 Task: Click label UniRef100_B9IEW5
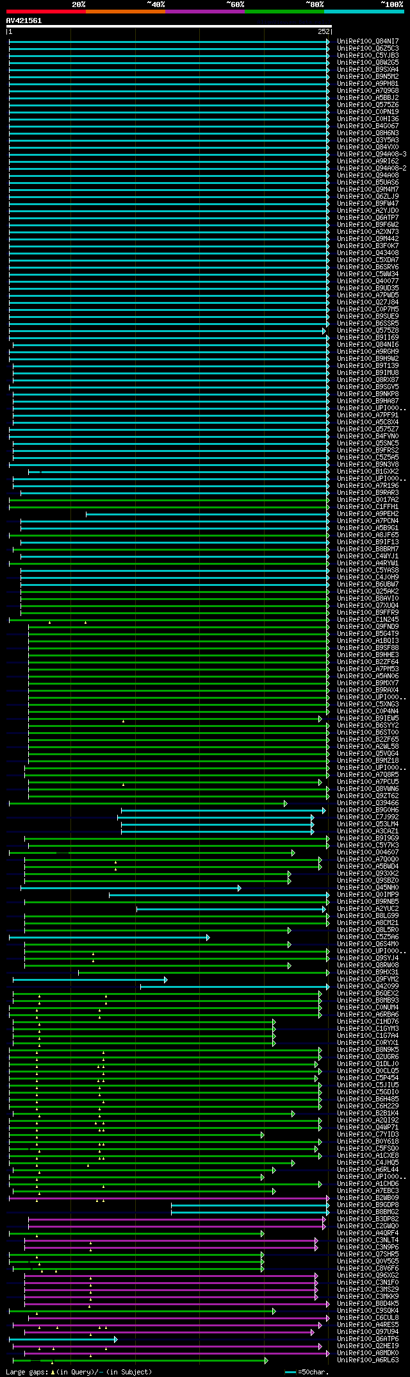pyautogui.click(x=368, y=718)
